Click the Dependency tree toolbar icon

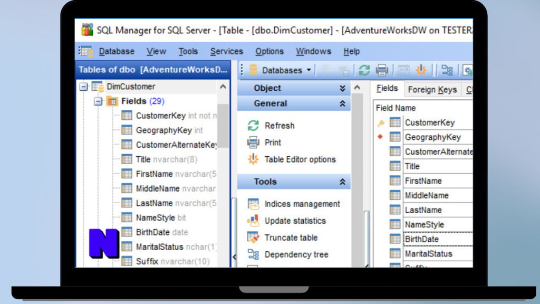point(447,70)
